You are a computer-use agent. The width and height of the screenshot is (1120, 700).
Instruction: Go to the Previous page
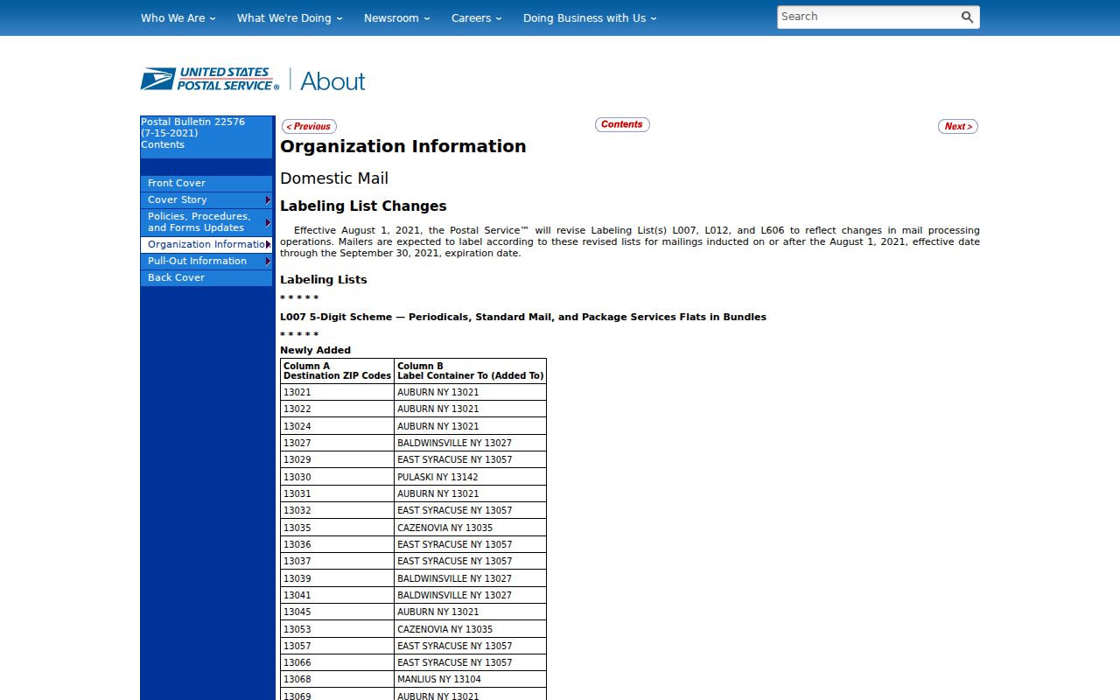click(x=309, y=126)
